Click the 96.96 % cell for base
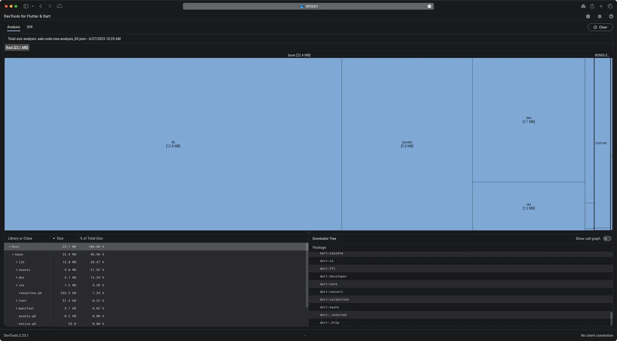 [x=96, y=255]
